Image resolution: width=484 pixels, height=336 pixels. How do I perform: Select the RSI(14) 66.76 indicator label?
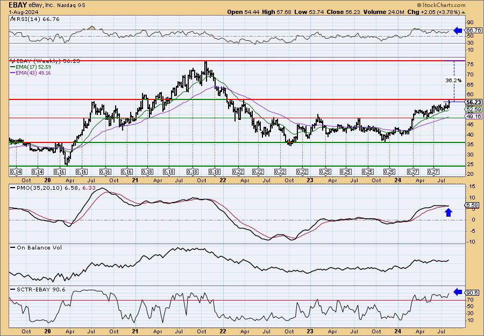point(35,19)
